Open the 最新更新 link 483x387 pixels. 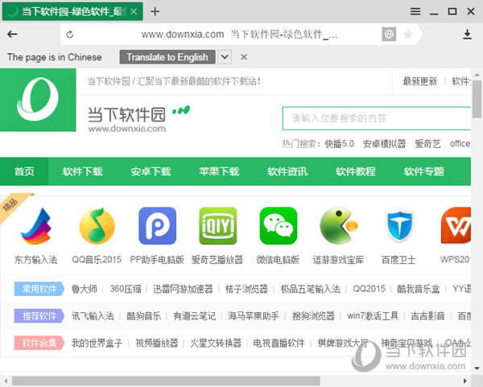(x=420, y=81)
